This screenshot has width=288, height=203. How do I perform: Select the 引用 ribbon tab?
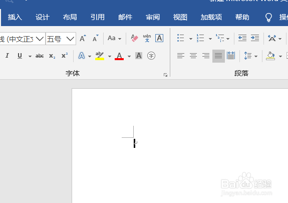(98, 17)
